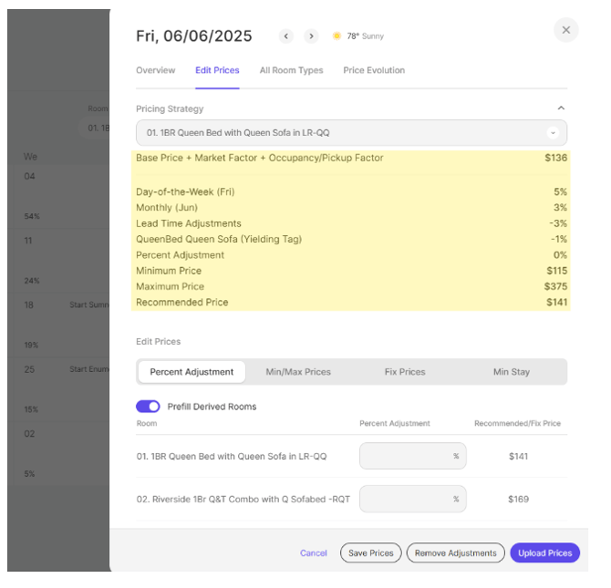The image size is (611, 588).
Task: Open the All Room Types tab
Action: click(x=291, y=70)
